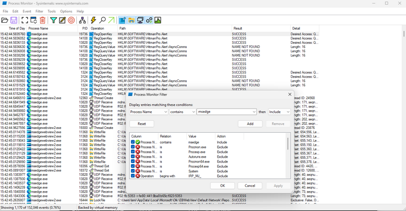Click the green include icon on msedge filter
The height and width of the screenshot is (211, 406).
pos(137,142)
